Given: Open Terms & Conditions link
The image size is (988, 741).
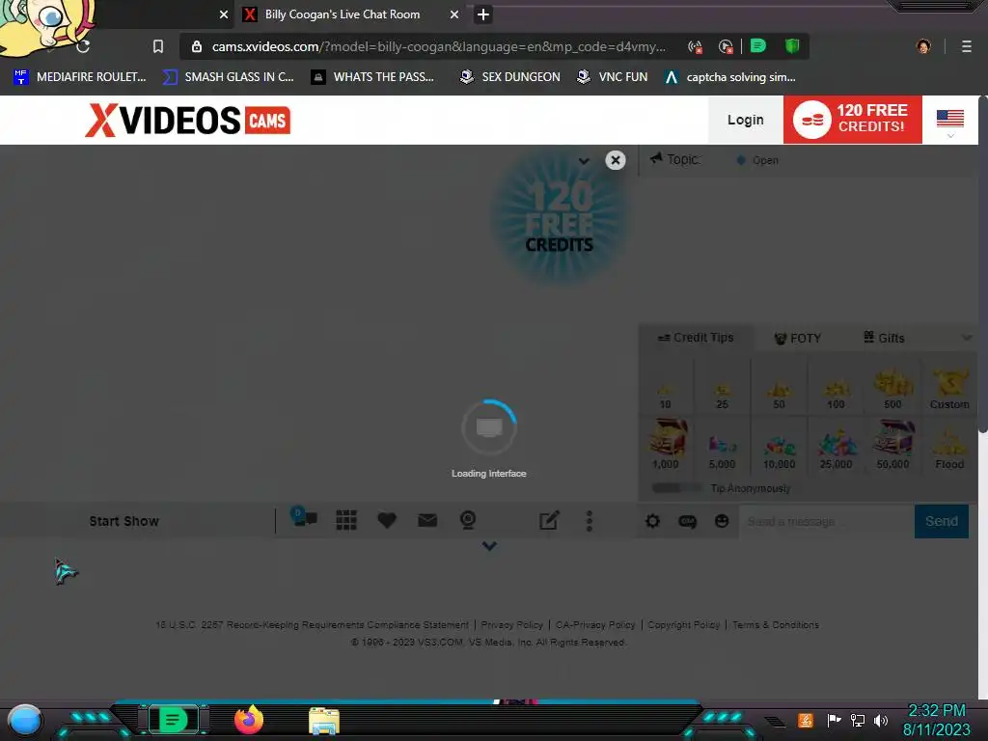Looking at the screenshot, I should [776, 625].
